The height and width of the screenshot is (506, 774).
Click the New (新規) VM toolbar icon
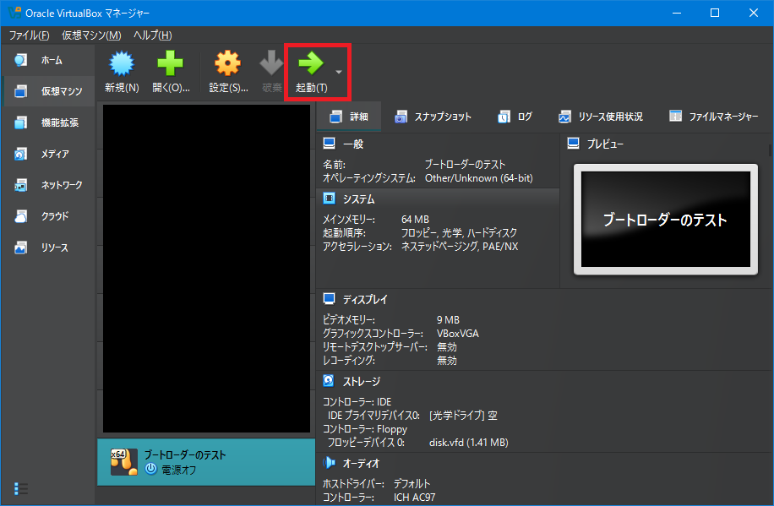pyautogui.click(x=122, y=63)
